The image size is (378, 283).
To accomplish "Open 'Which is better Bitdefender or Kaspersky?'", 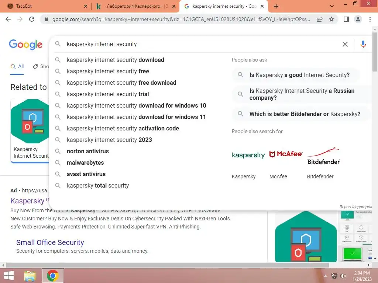I will pos(301,114).
